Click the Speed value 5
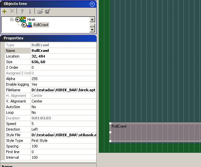The image size is (201, 167). (x=64, y=124)
